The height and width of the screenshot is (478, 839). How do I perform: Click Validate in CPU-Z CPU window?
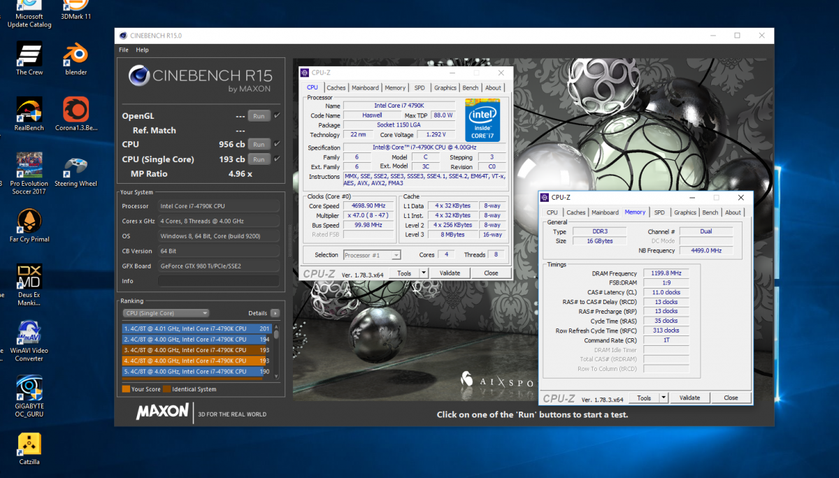450,273
